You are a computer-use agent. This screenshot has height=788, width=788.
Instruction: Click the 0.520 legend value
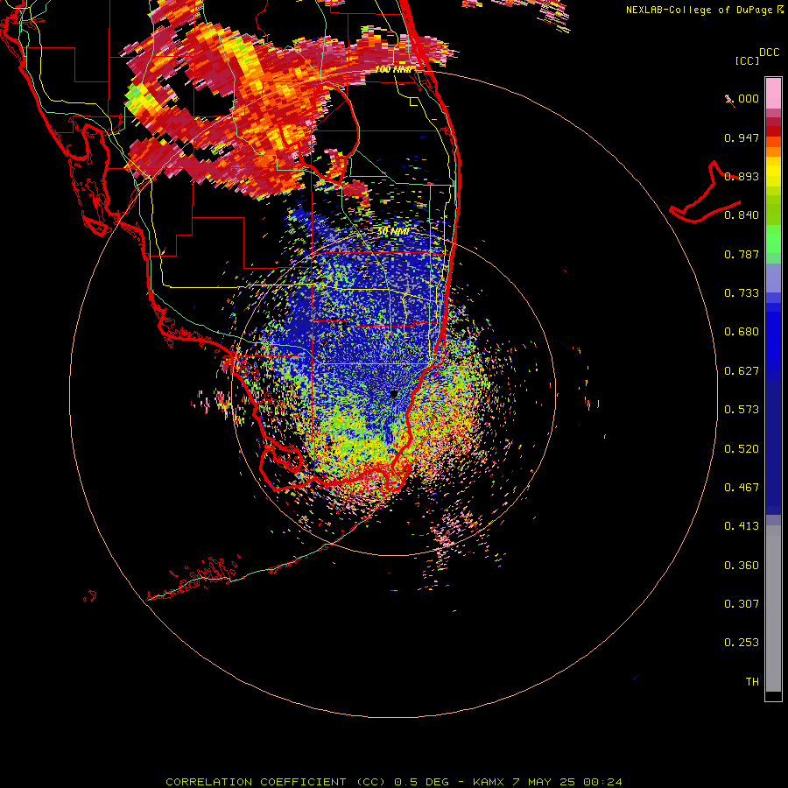point(742,449)
